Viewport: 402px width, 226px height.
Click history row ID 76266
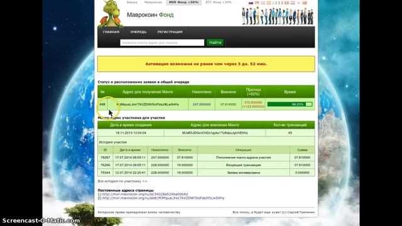[106, 165]
